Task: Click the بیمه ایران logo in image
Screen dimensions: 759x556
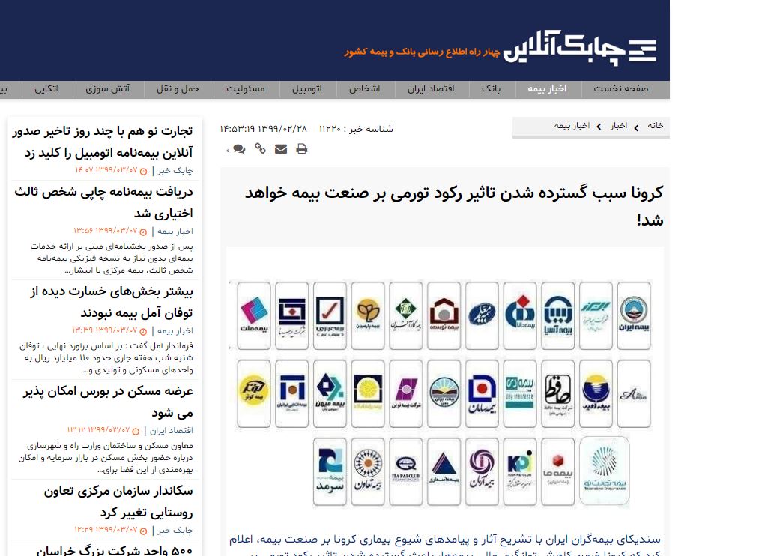Action: coord(634,315)
